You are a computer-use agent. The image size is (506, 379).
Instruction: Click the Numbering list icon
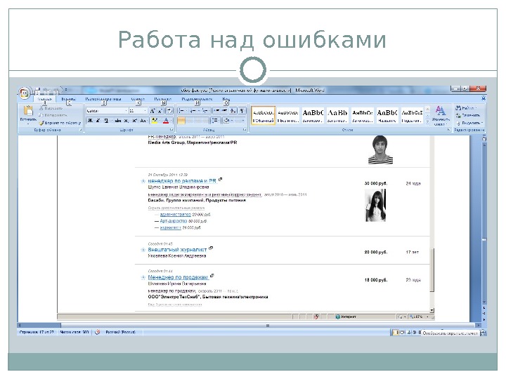[x=193, y=111]
